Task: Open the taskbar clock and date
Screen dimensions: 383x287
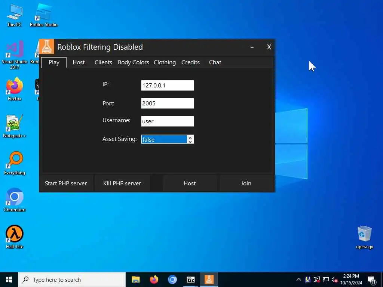Action: 351,280
